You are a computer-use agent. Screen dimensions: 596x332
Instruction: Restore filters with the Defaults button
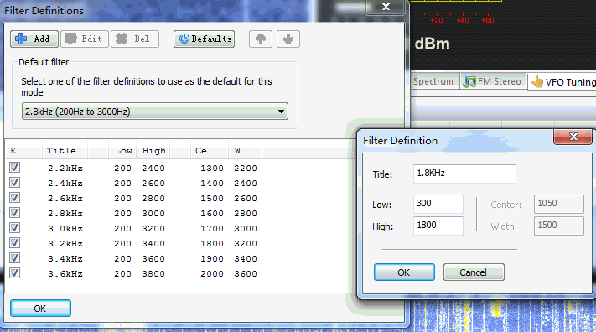[204, 39]
